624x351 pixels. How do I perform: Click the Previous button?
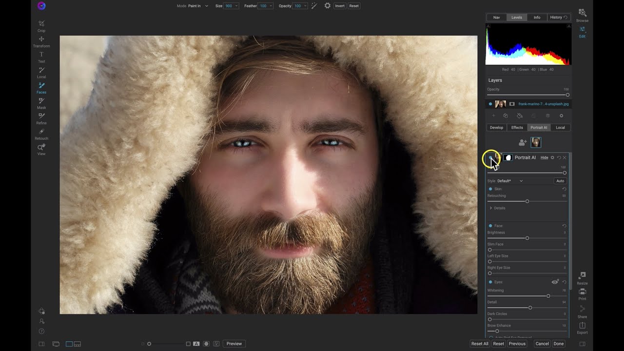click(x=517, y=344)
